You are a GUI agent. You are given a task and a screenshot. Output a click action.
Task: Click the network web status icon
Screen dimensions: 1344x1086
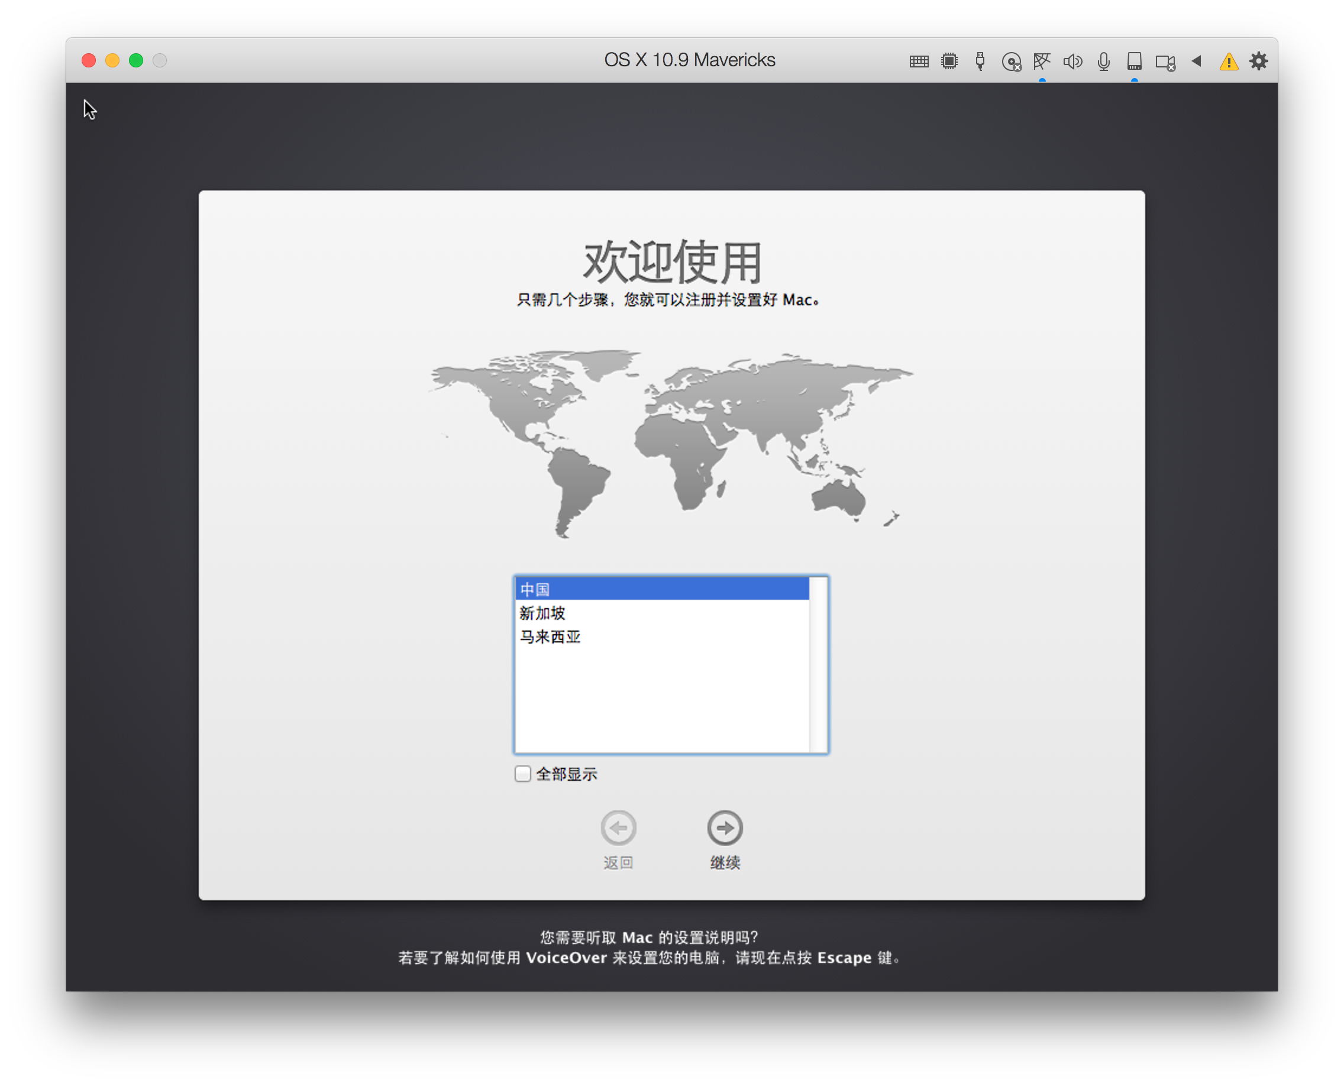tap(1041, 62)
